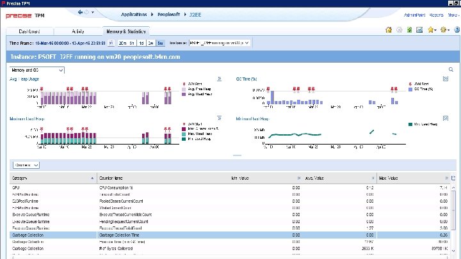Image resolution: width=461 pixels, height=259 pixels.
Task: Open the Counters dropdown above the table
Action: [26, 165]
